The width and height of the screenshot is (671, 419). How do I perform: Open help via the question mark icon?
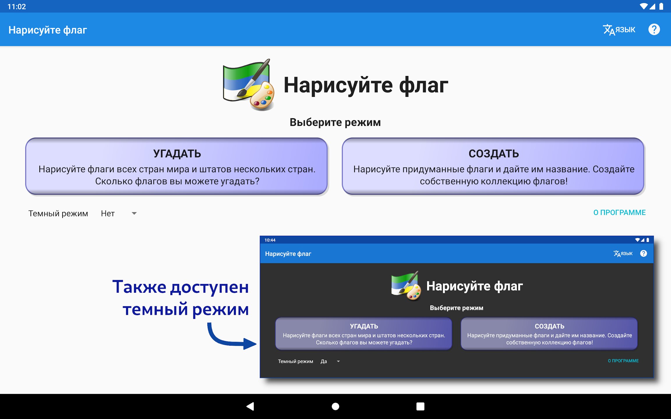[654, 29]
